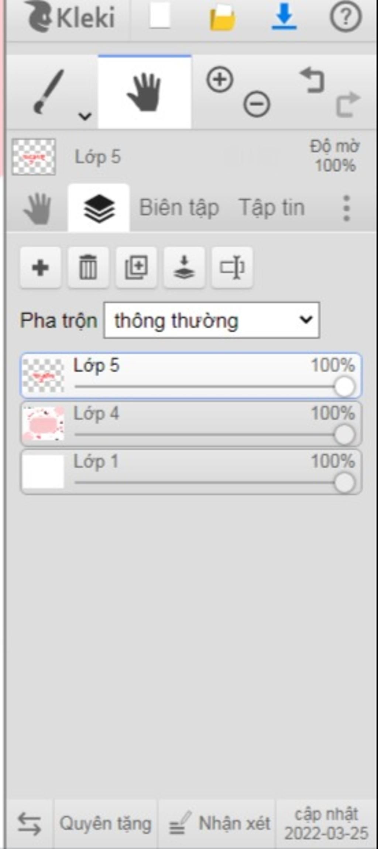The height and width of the screenshot is (849, 378).
Task: Redo the undone action
Action: coord(348,104)
